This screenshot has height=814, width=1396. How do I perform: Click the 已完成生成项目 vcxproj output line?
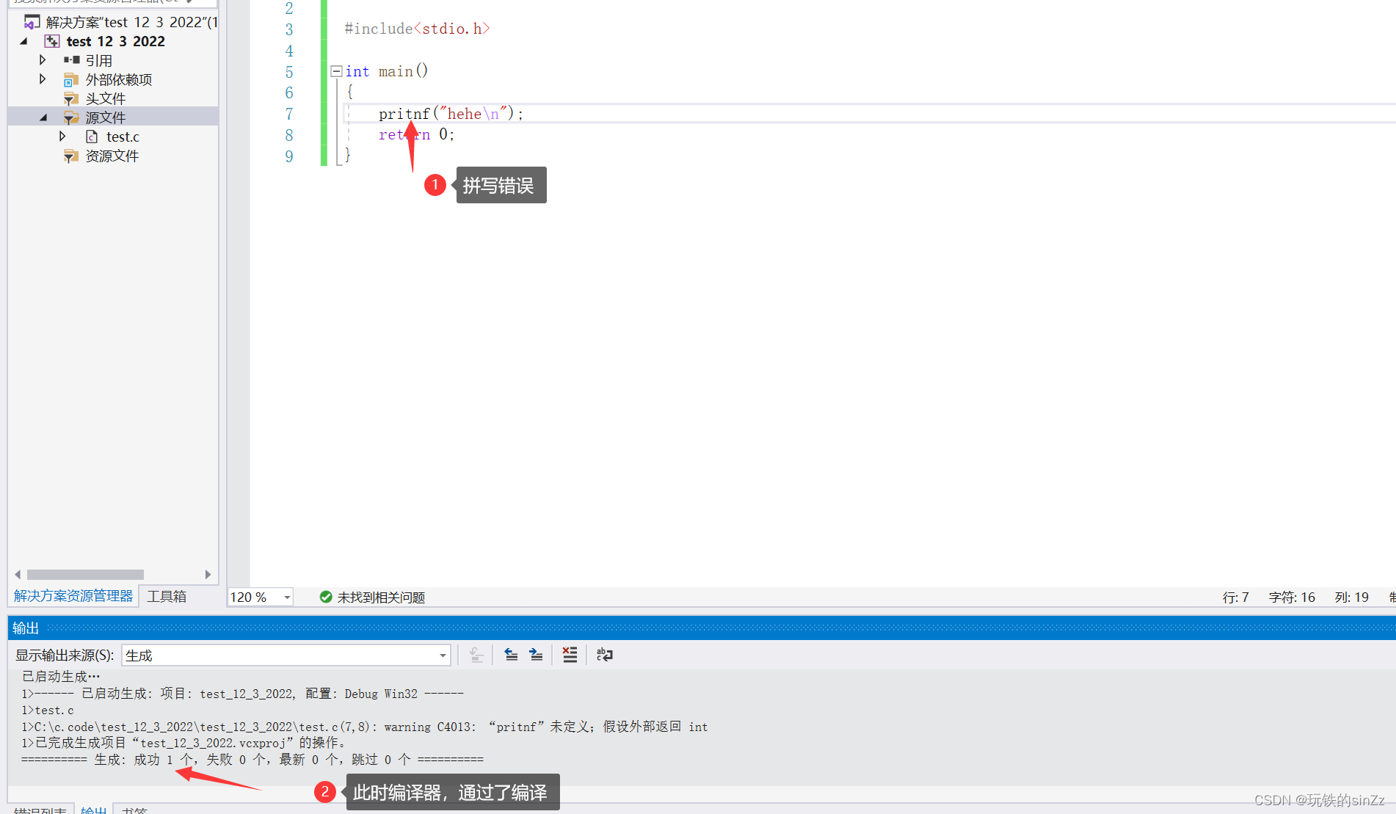coord(183,743)
